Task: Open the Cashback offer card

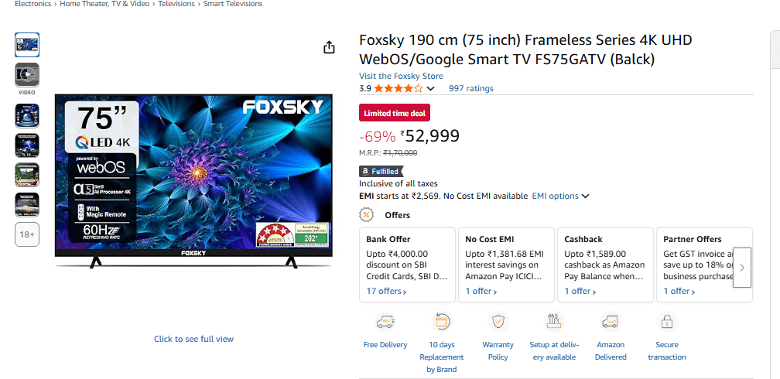Action: pos(604,265)
